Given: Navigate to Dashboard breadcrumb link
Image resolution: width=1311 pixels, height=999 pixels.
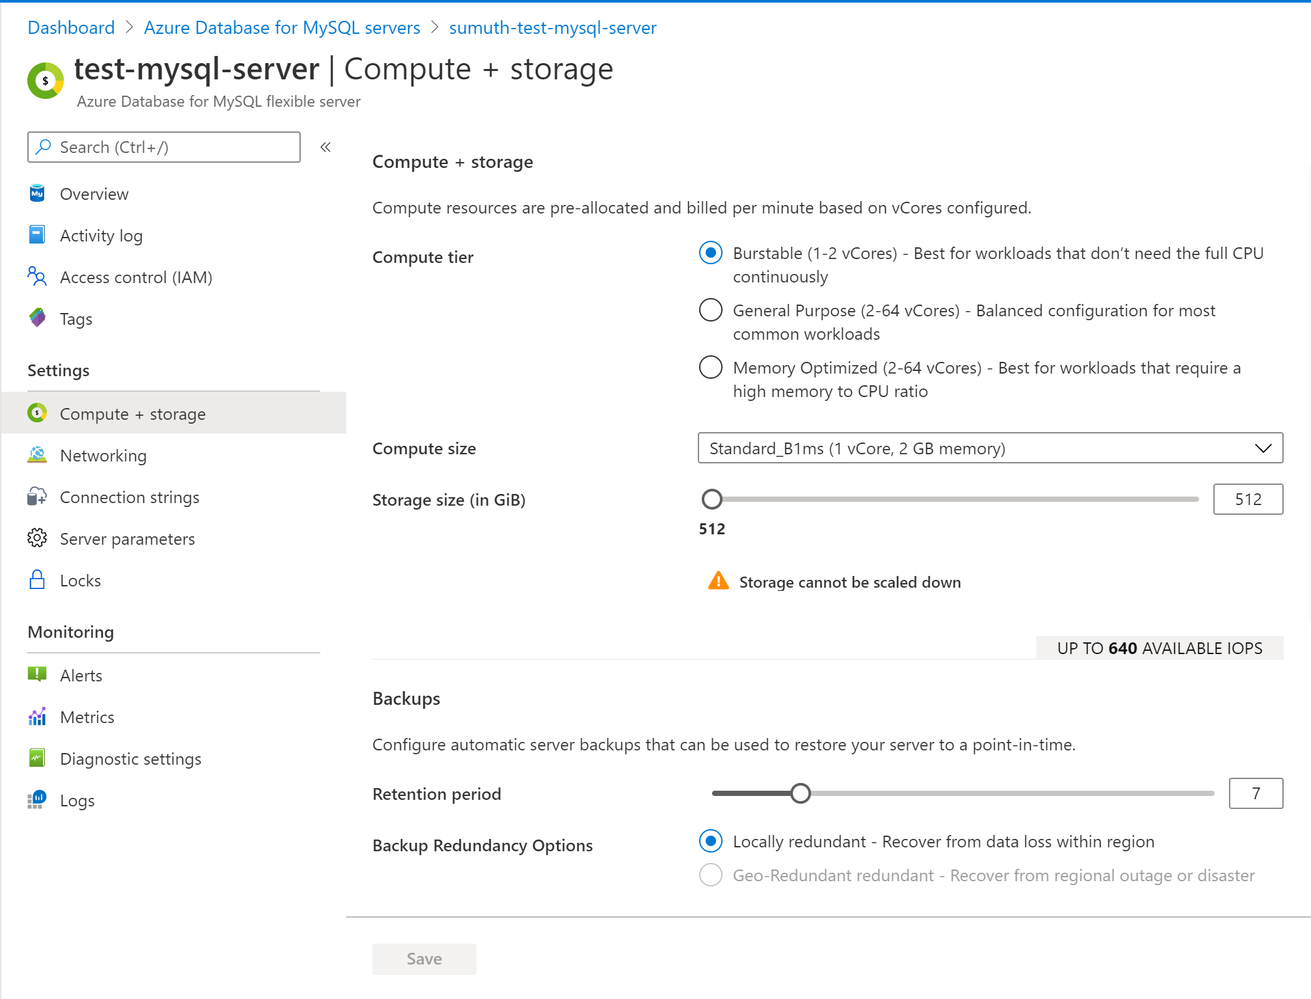Looking at the screenshot, I should (71, 27).
